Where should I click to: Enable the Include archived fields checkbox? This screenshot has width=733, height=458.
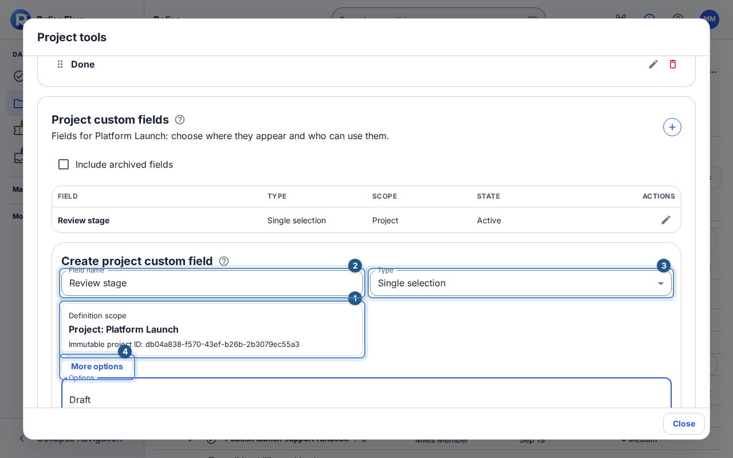click(64, 164)
